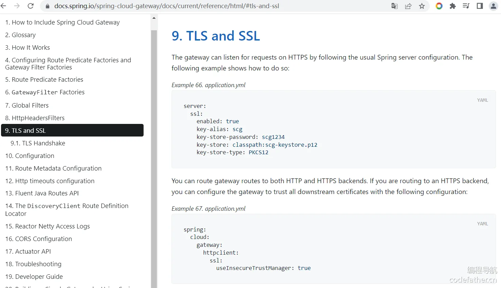Viewport: 501px width, 288px height.
Task: Open '9.1. TLS Handshake' subsection
Action: [x=38, y=143]
